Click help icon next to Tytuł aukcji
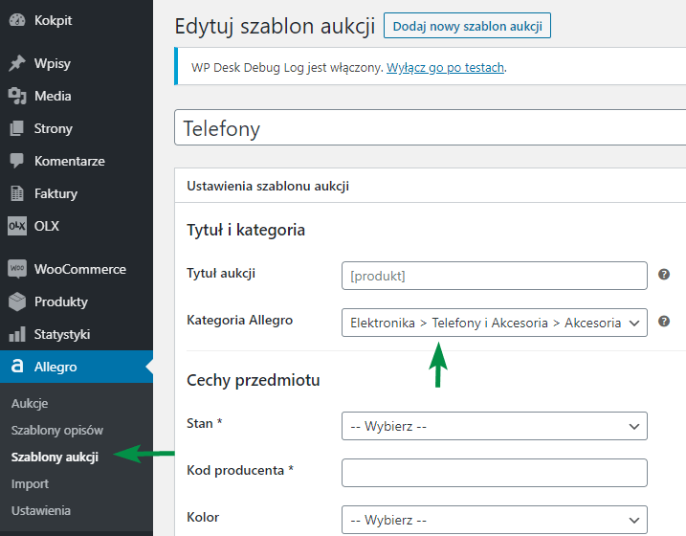686x536 pixels. [664, 275]
